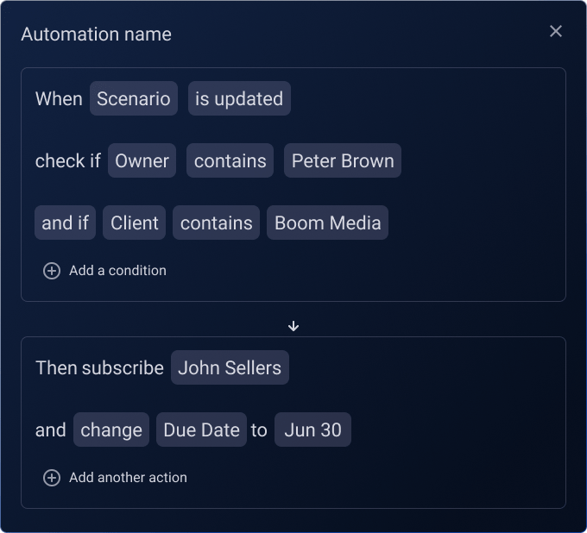This screenshot has width=587, height=533.
Task: Open the 'change' action type selector
Action: (111, 430)
